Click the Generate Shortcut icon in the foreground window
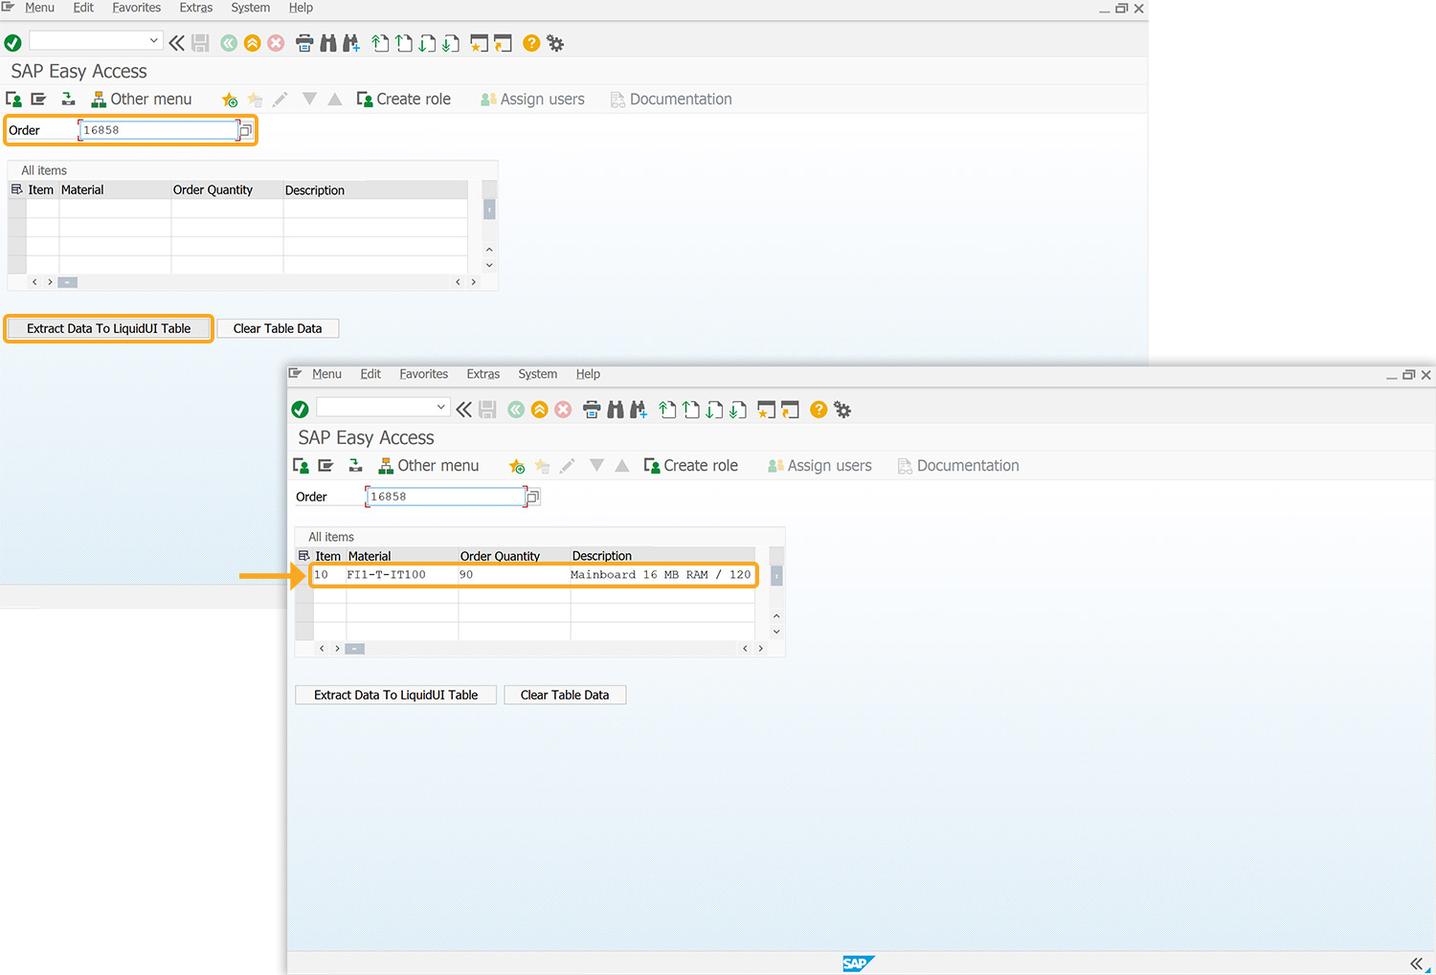Viewport: 1436px width, 975px height. 790,410
